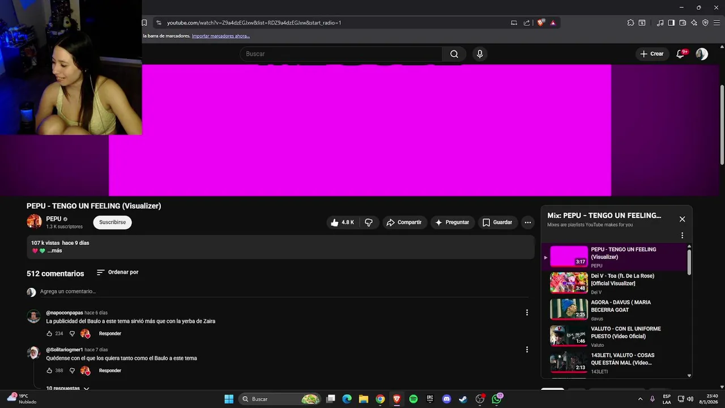
Task: Open Discord from taskbar
Action: pyautogui.click(x=446, y=399)
